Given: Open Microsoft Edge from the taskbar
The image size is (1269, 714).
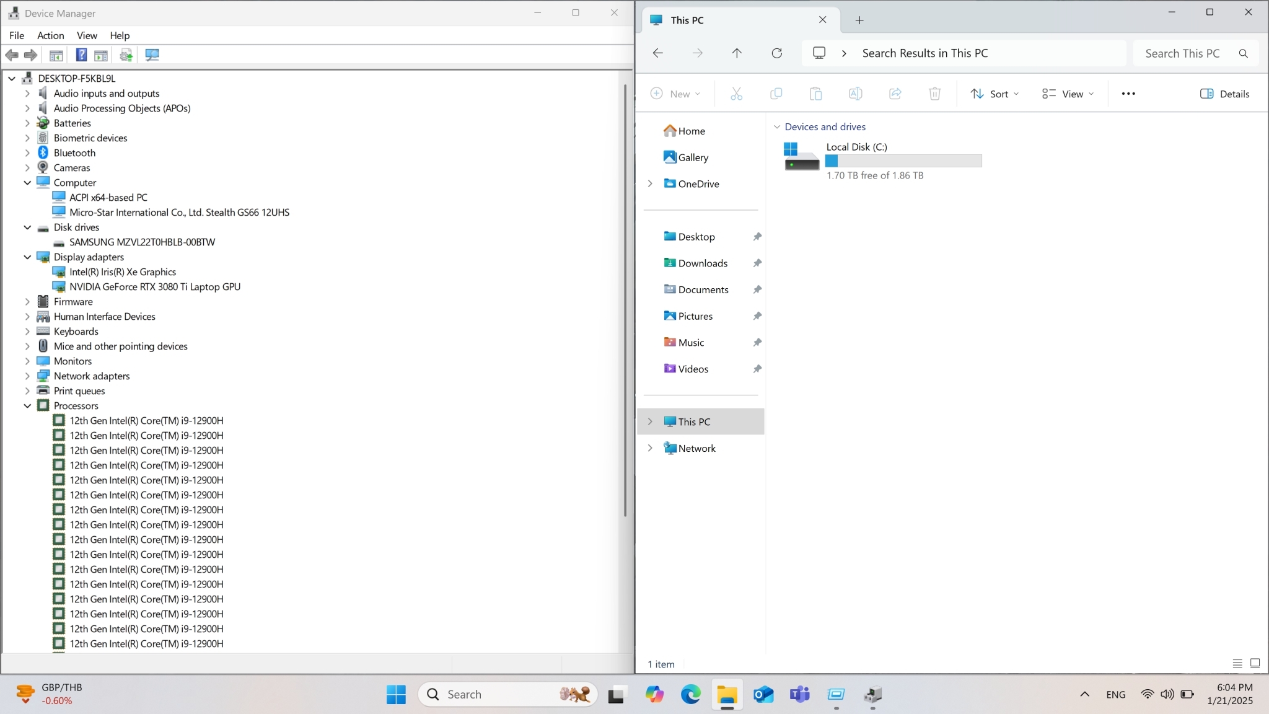Looking at the screenshot, I should (690, 695).
